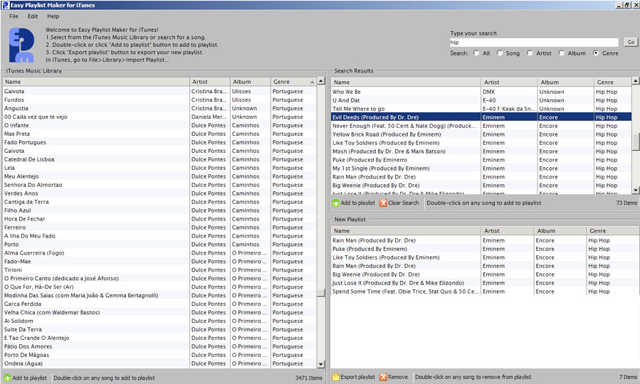Select Like Toy Soldiers in New Playlist
The image size is (640, 384).
[485, 257]
